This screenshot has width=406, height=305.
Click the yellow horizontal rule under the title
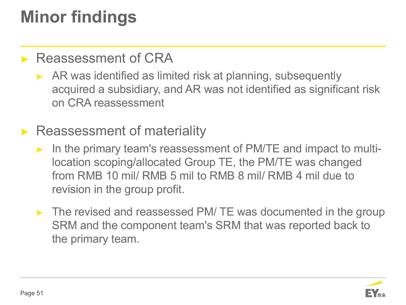click(x=203, y=46)
